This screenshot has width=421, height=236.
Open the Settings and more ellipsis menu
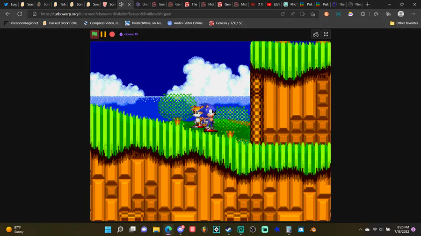pos(413,14)
